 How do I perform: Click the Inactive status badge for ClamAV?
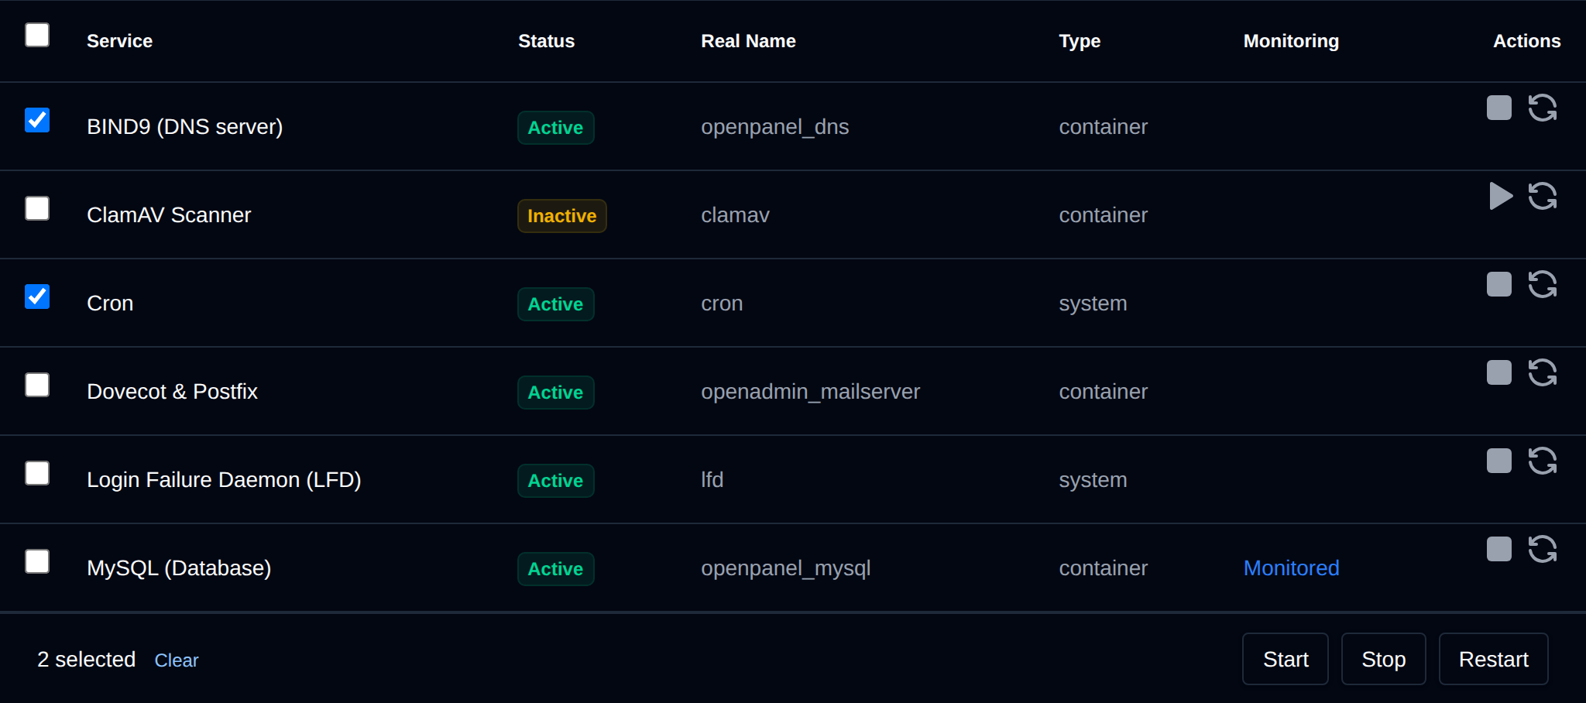pyautogui.click(x=562, y=216)
